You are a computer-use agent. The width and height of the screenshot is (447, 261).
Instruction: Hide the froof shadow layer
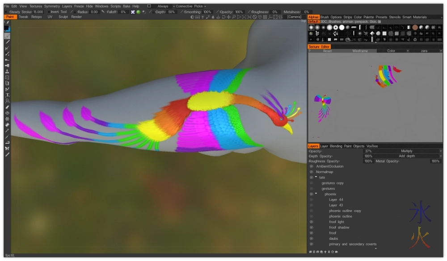pyautogui.click(x=312, y=228)
